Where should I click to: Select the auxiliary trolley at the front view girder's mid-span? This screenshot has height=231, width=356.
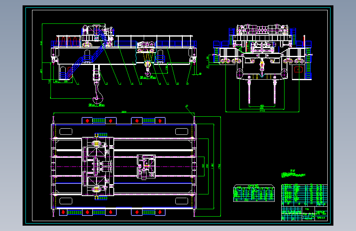(x=147, y=47)
